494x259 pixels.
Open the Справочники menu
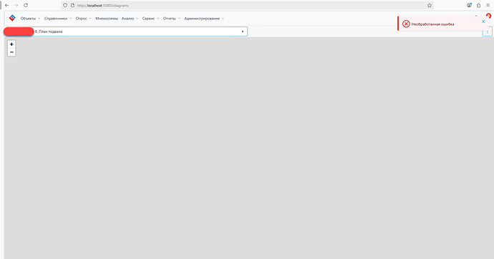58,19
